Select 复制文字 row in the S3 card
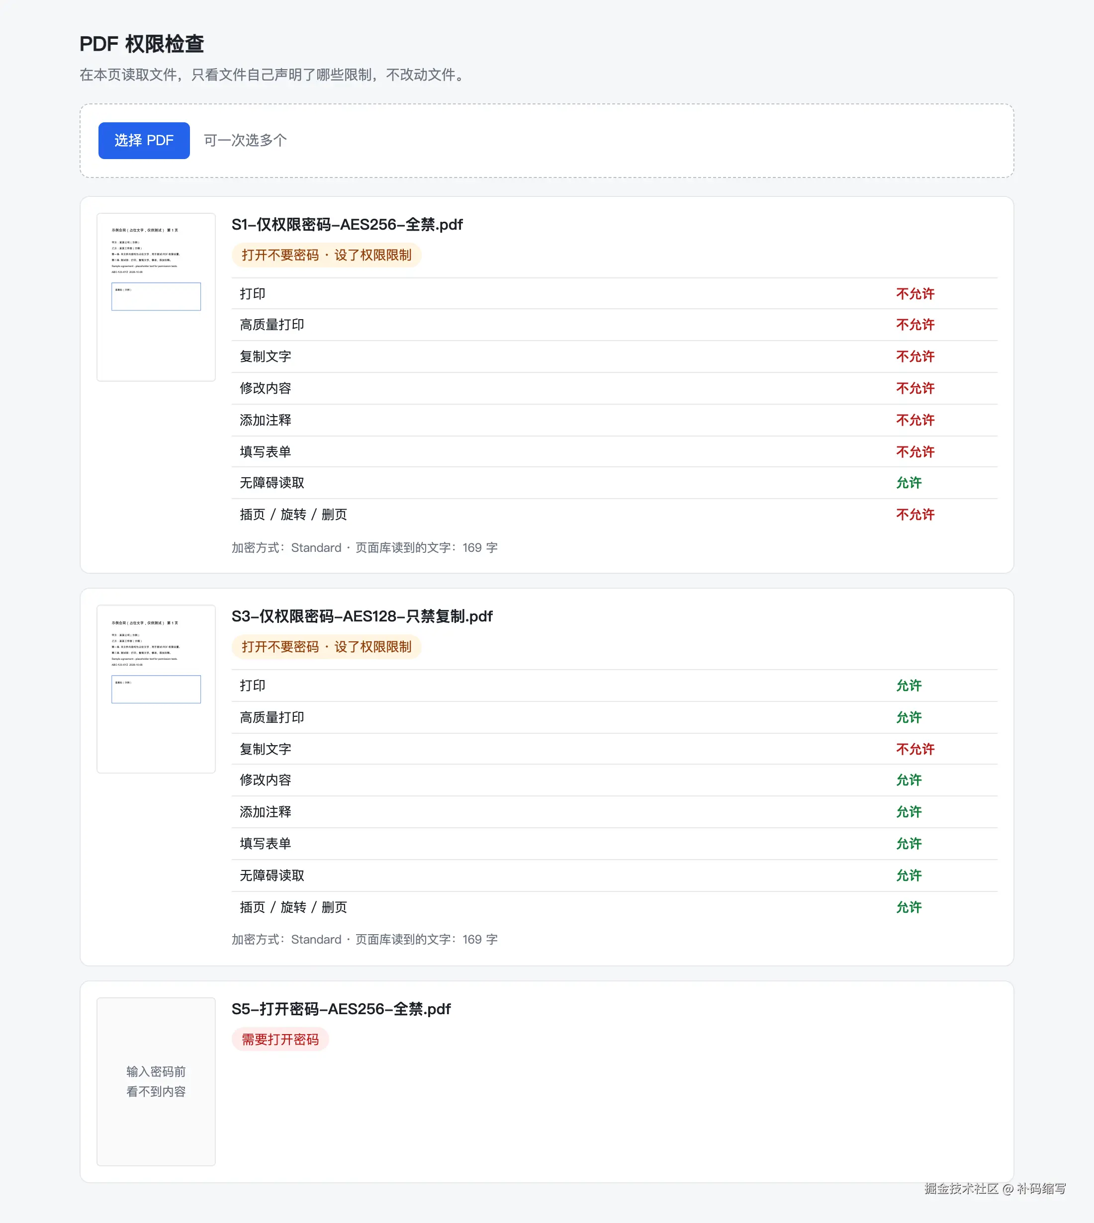This screenshot has width=1094, height=1223. (x=614, y=749)
